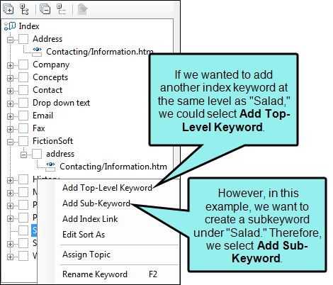
Task: Select the Index root node icon
Action: 10,26
